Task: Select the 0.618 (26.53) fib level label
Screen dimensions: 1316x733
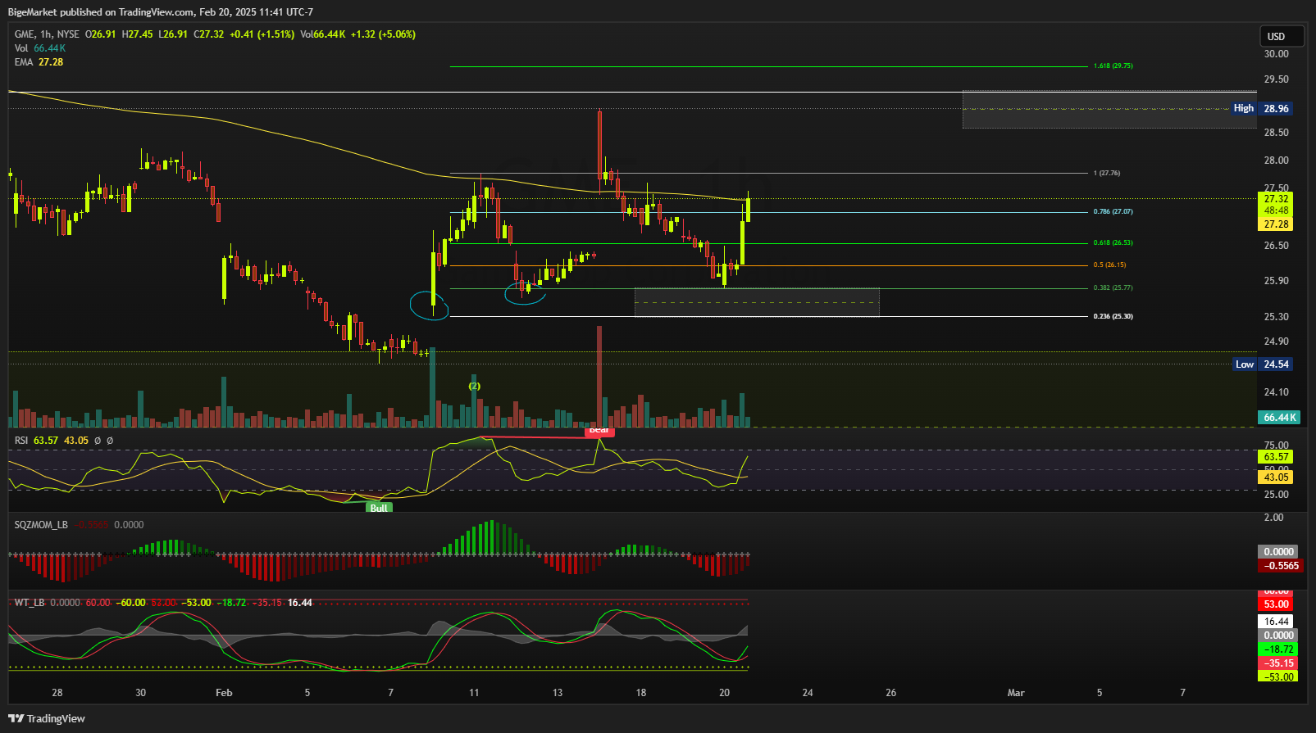Action: tap(1113, 242)
